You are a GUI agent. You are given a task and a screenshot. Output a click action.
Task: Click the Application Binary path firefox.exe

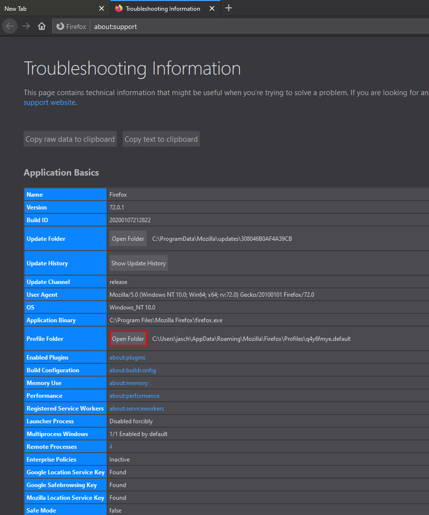click(166, 320)
